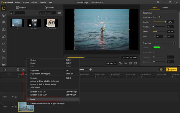The width and height of the screenshot is (180, 113).
Task: Flip horizontally with the mirror icon
Action: (155, 17)
